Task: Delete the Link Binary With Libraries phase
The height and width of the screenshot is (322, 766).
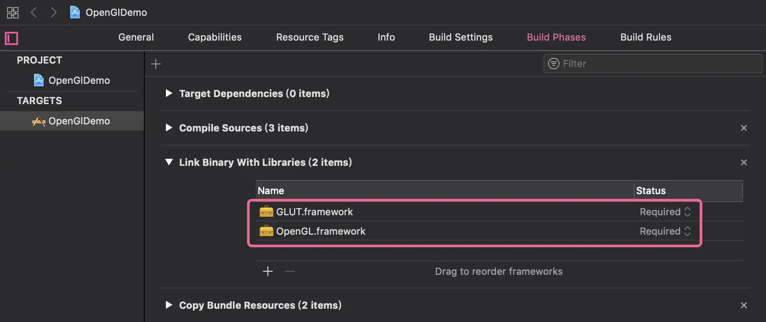Action: click(744, 162)
